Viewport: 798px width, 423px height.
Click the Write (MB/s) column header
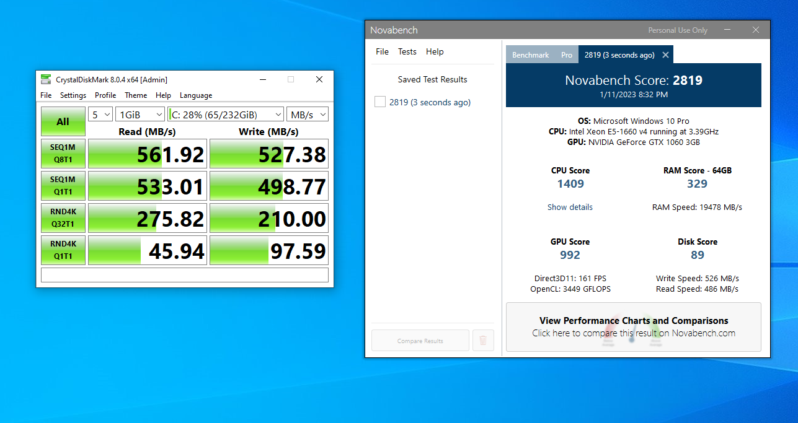coord(268,132)
